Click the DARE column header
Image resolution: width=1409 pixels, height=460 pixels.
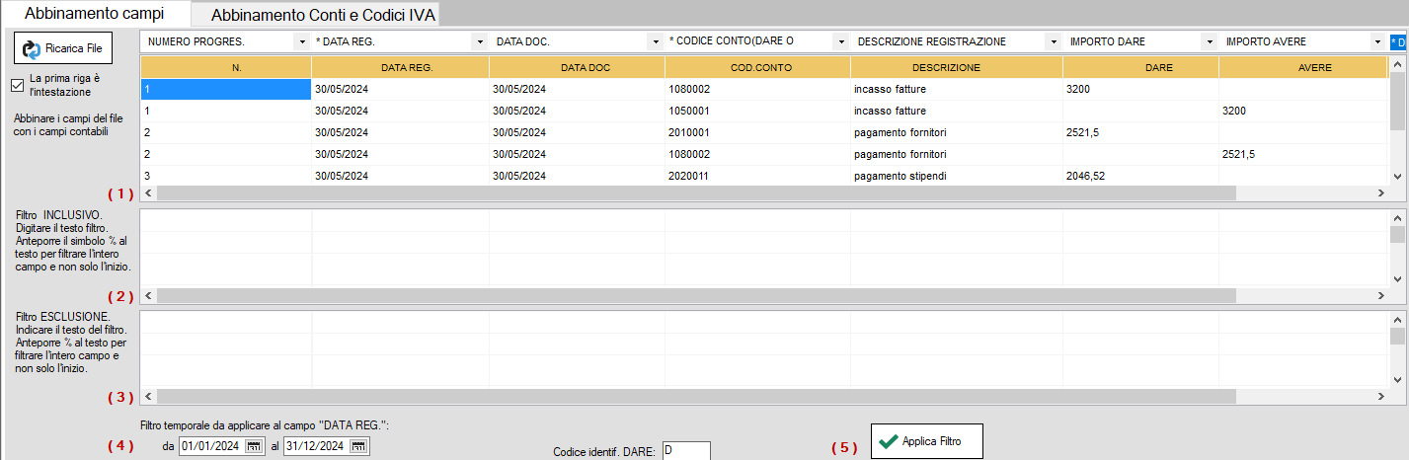tap(1140, 67)
